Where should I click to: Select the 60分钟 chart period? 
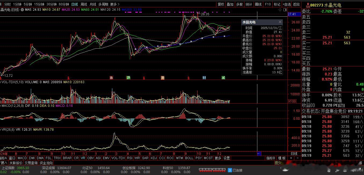[x=64, y=4]
